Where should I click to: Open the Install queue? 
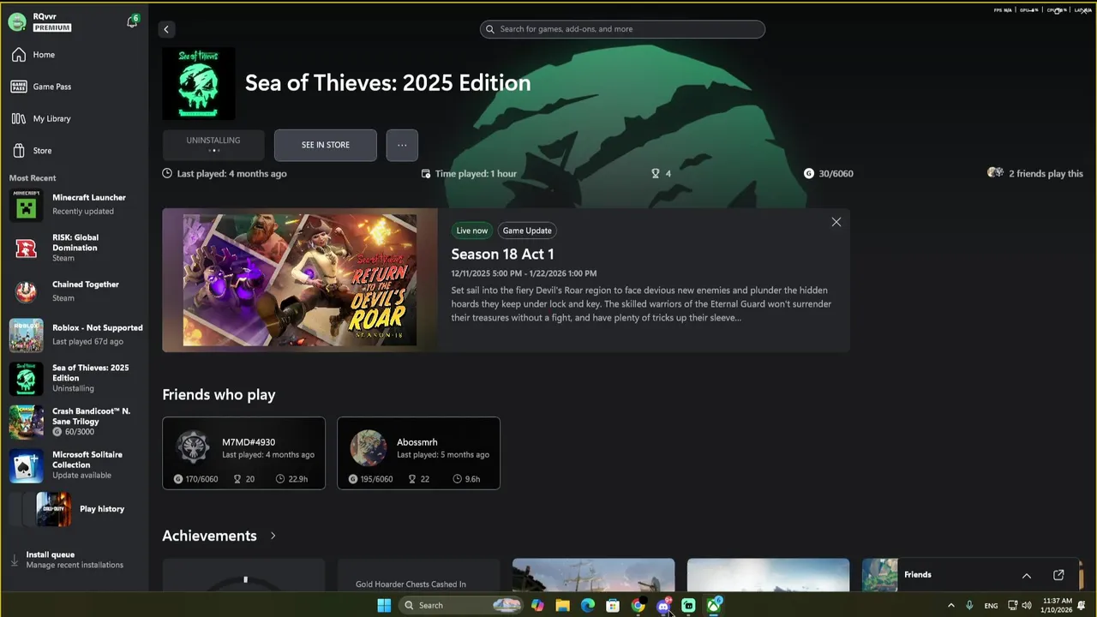74,560
